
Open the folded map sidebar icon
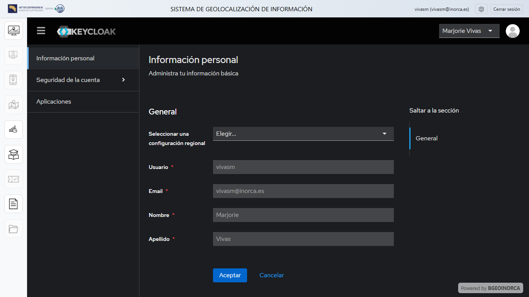14,105
